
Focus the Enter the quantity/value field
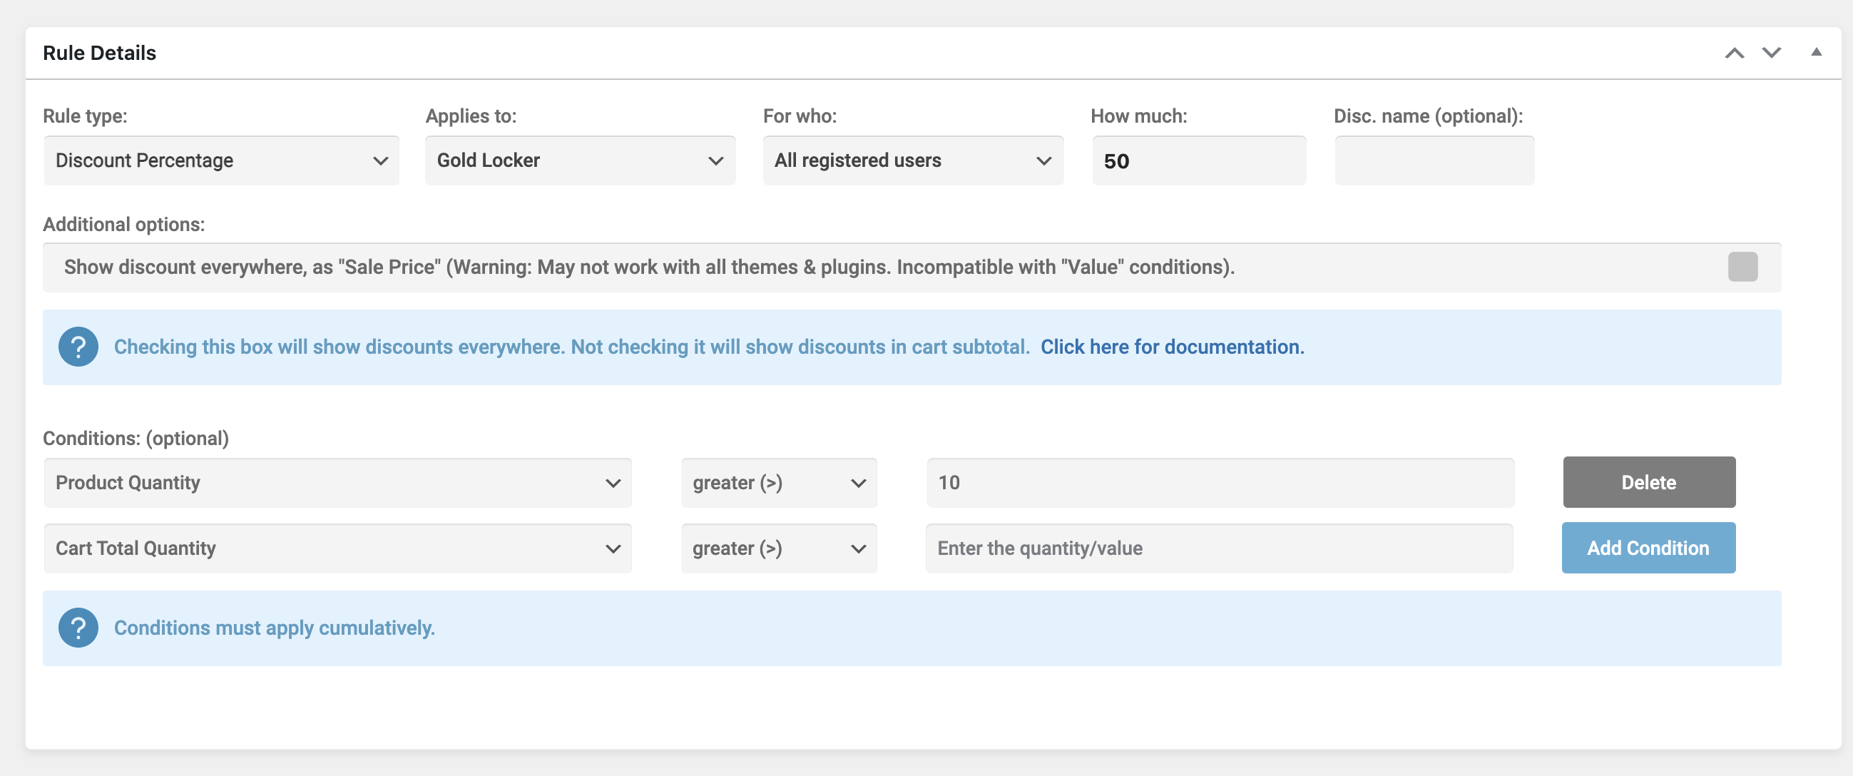pyautogui.click(x=1219, y=548)
